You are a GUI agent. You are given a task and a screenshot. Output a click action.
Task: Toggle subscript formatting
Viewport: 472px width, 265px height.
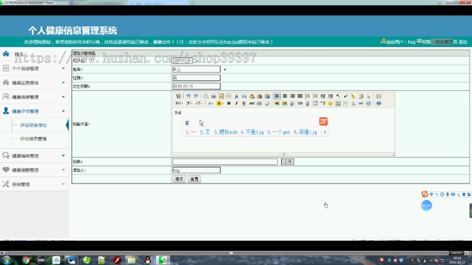pos(338,96)
